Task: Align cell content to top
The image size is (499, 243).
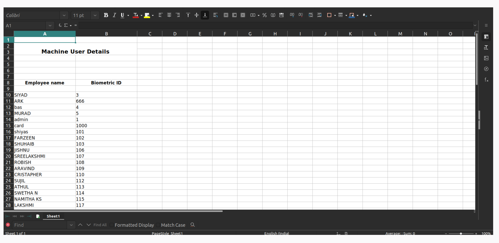Action: [x=188, y=15]
